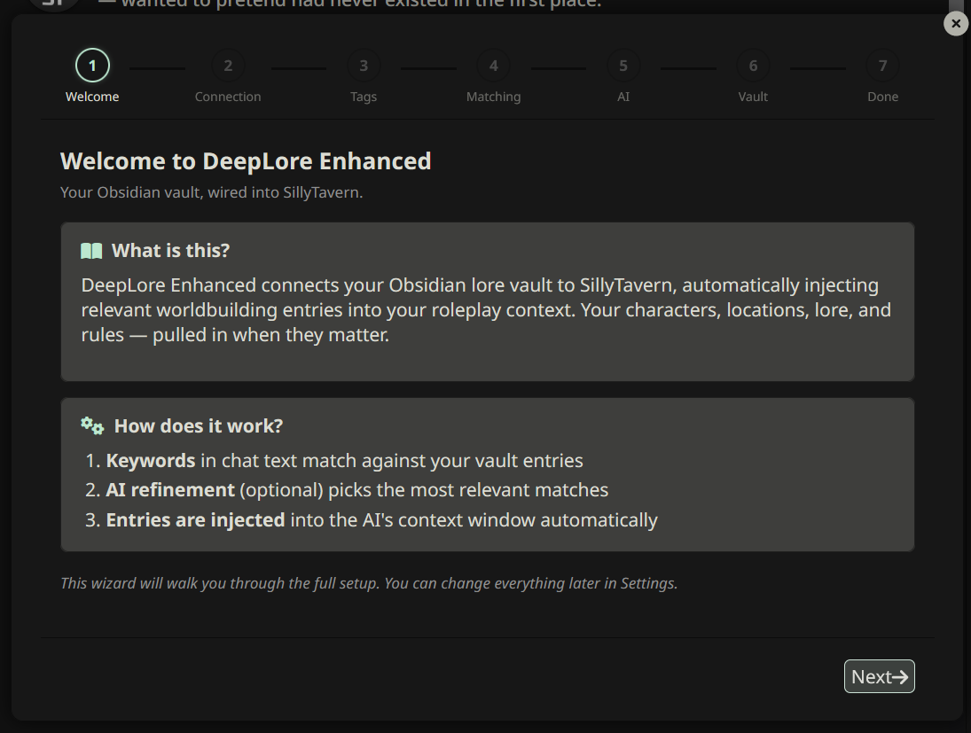Screen dimensions: 971x733
Task: Click the How does it work? heading
Action: [198, 426]
